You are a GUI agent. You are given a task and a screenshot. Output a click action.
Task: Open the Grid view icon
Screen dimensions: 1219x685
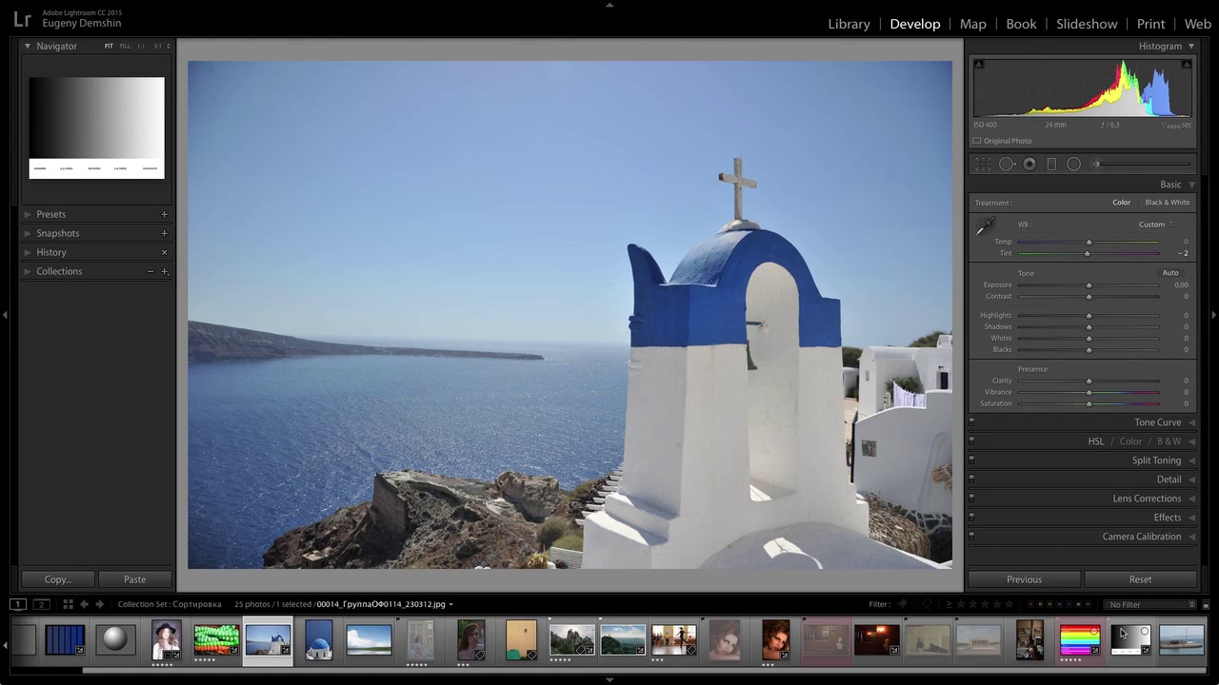click(x=68, y=604)
